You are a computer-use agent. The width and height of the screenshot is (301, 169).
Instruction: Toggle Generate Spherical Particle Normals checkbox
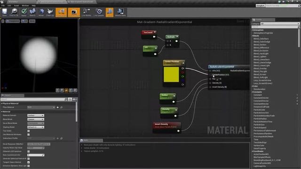(x=29, y=159)
